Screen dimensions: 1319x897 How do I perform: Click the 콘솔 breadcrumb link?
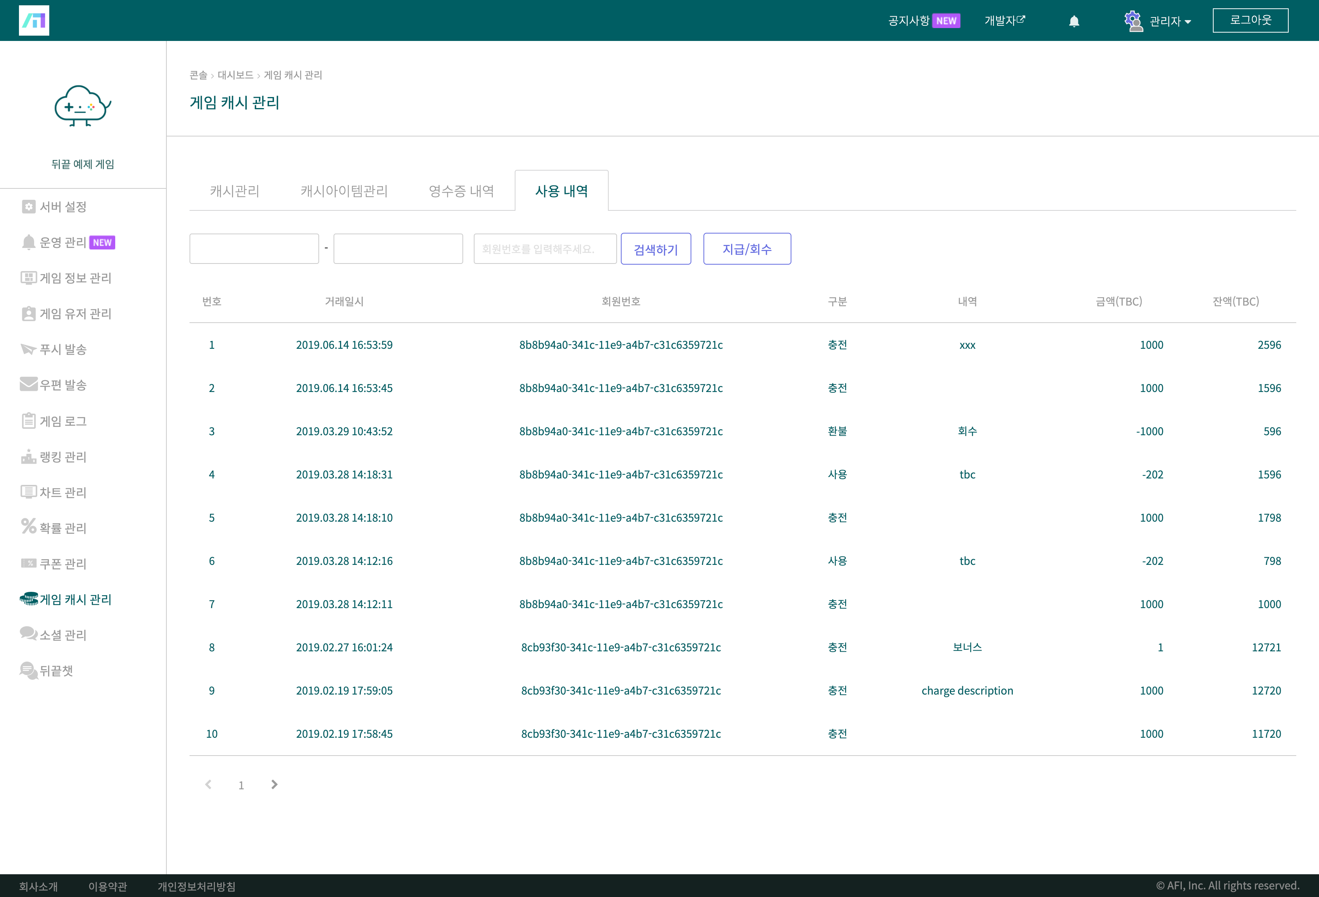(x=199, y=75)
